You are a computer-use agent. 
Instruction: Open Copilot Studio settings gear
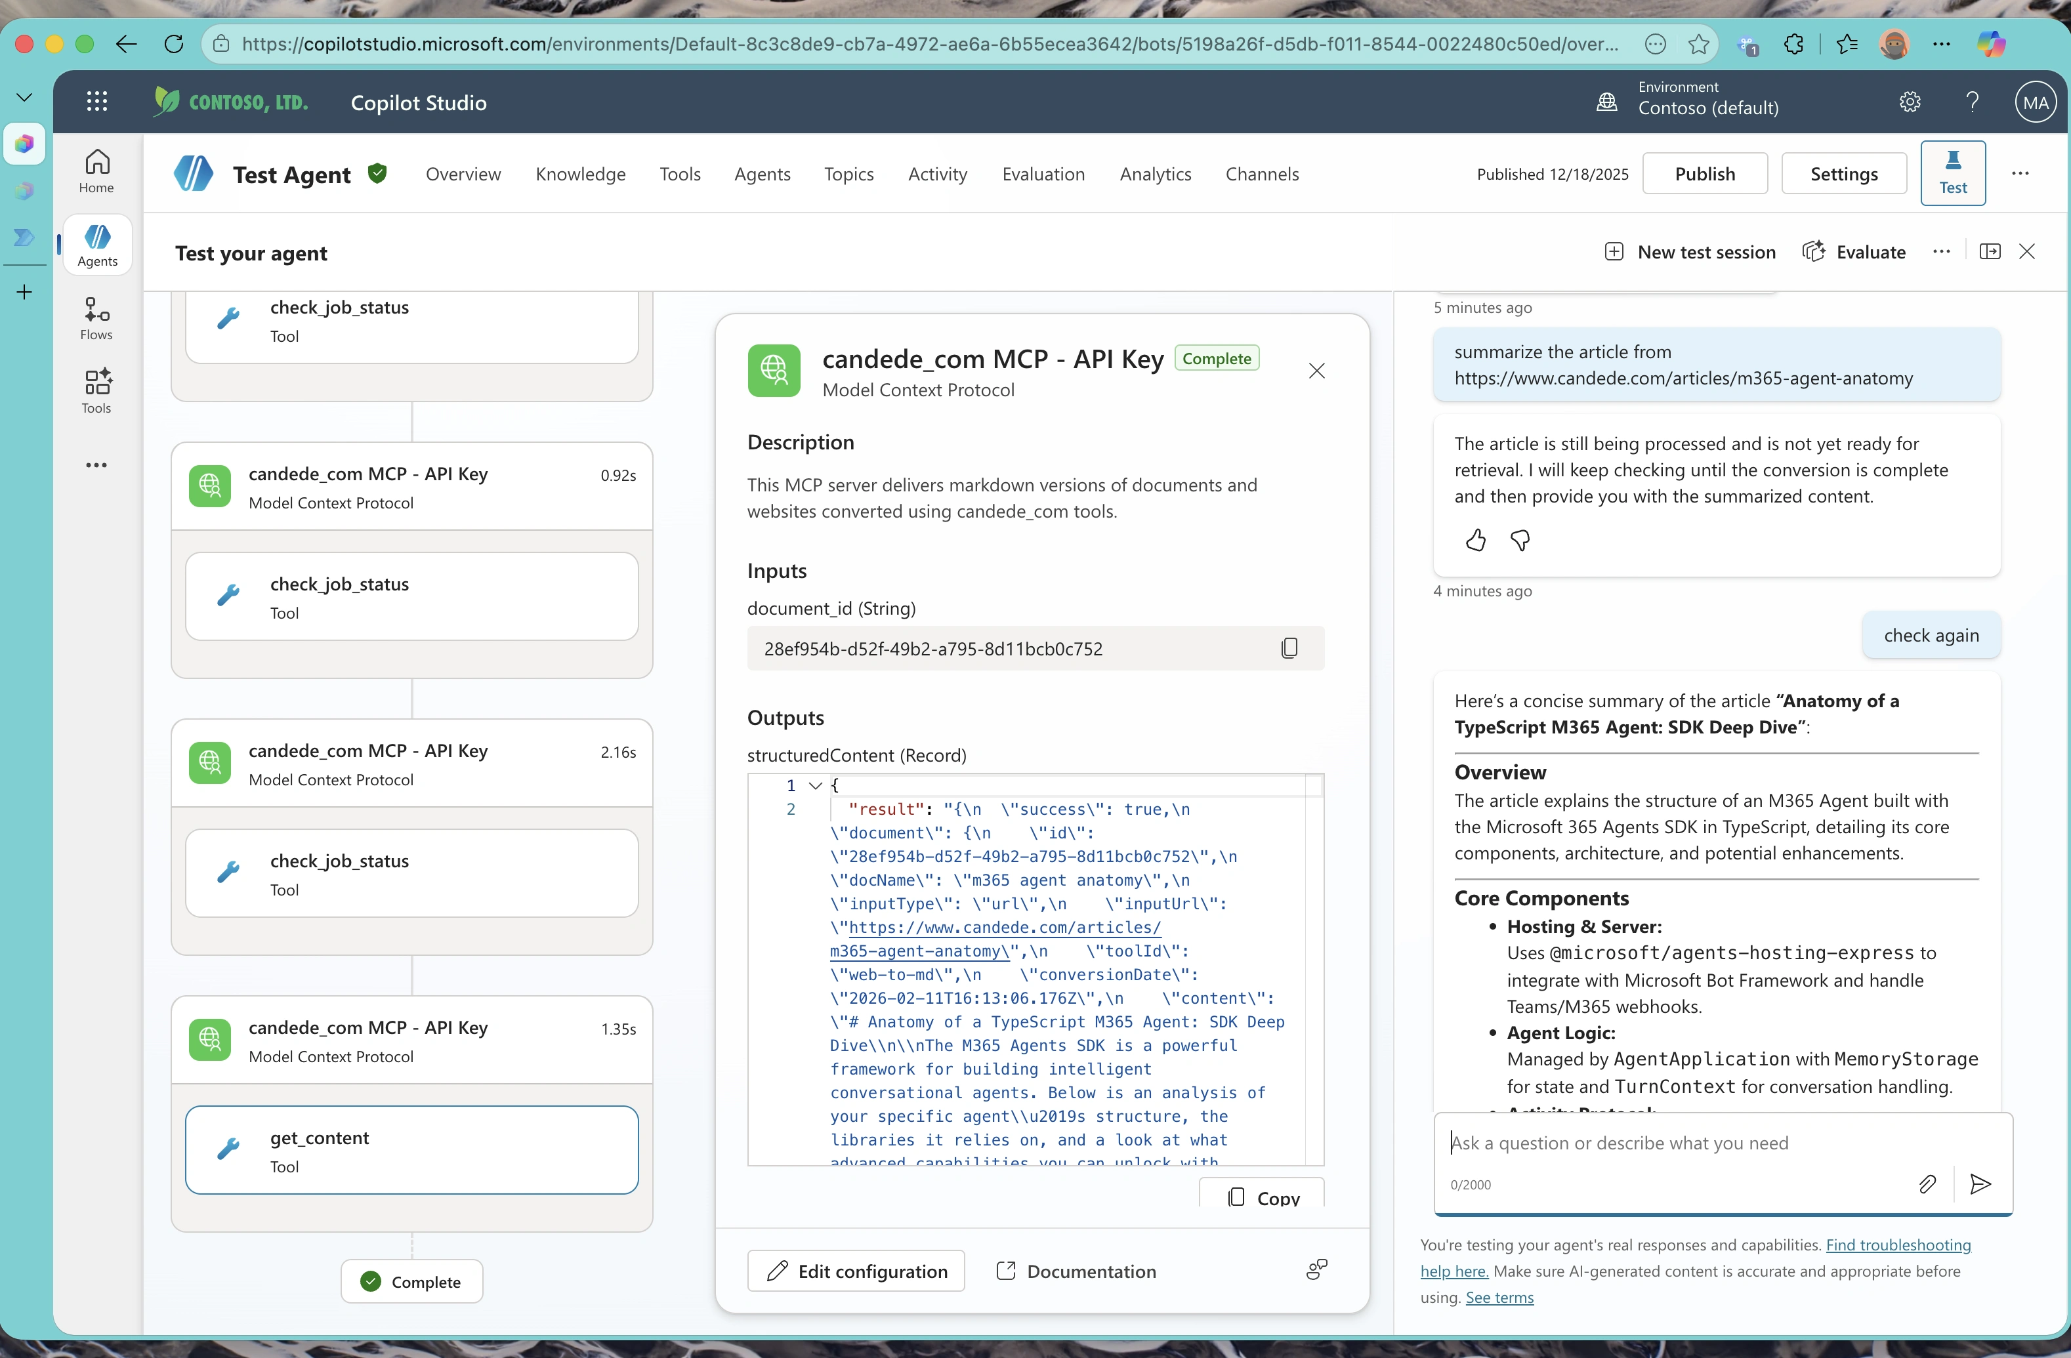(x=1910, y=102)
